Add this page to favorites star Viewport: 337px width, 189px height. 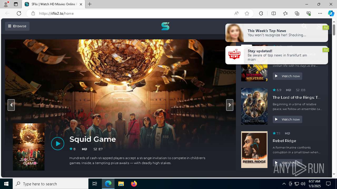click(x=247, y=13)
